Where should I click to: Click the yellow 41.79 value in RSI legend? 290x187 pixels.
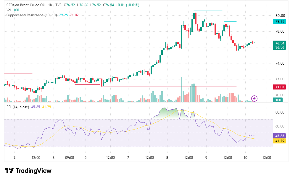46,107
